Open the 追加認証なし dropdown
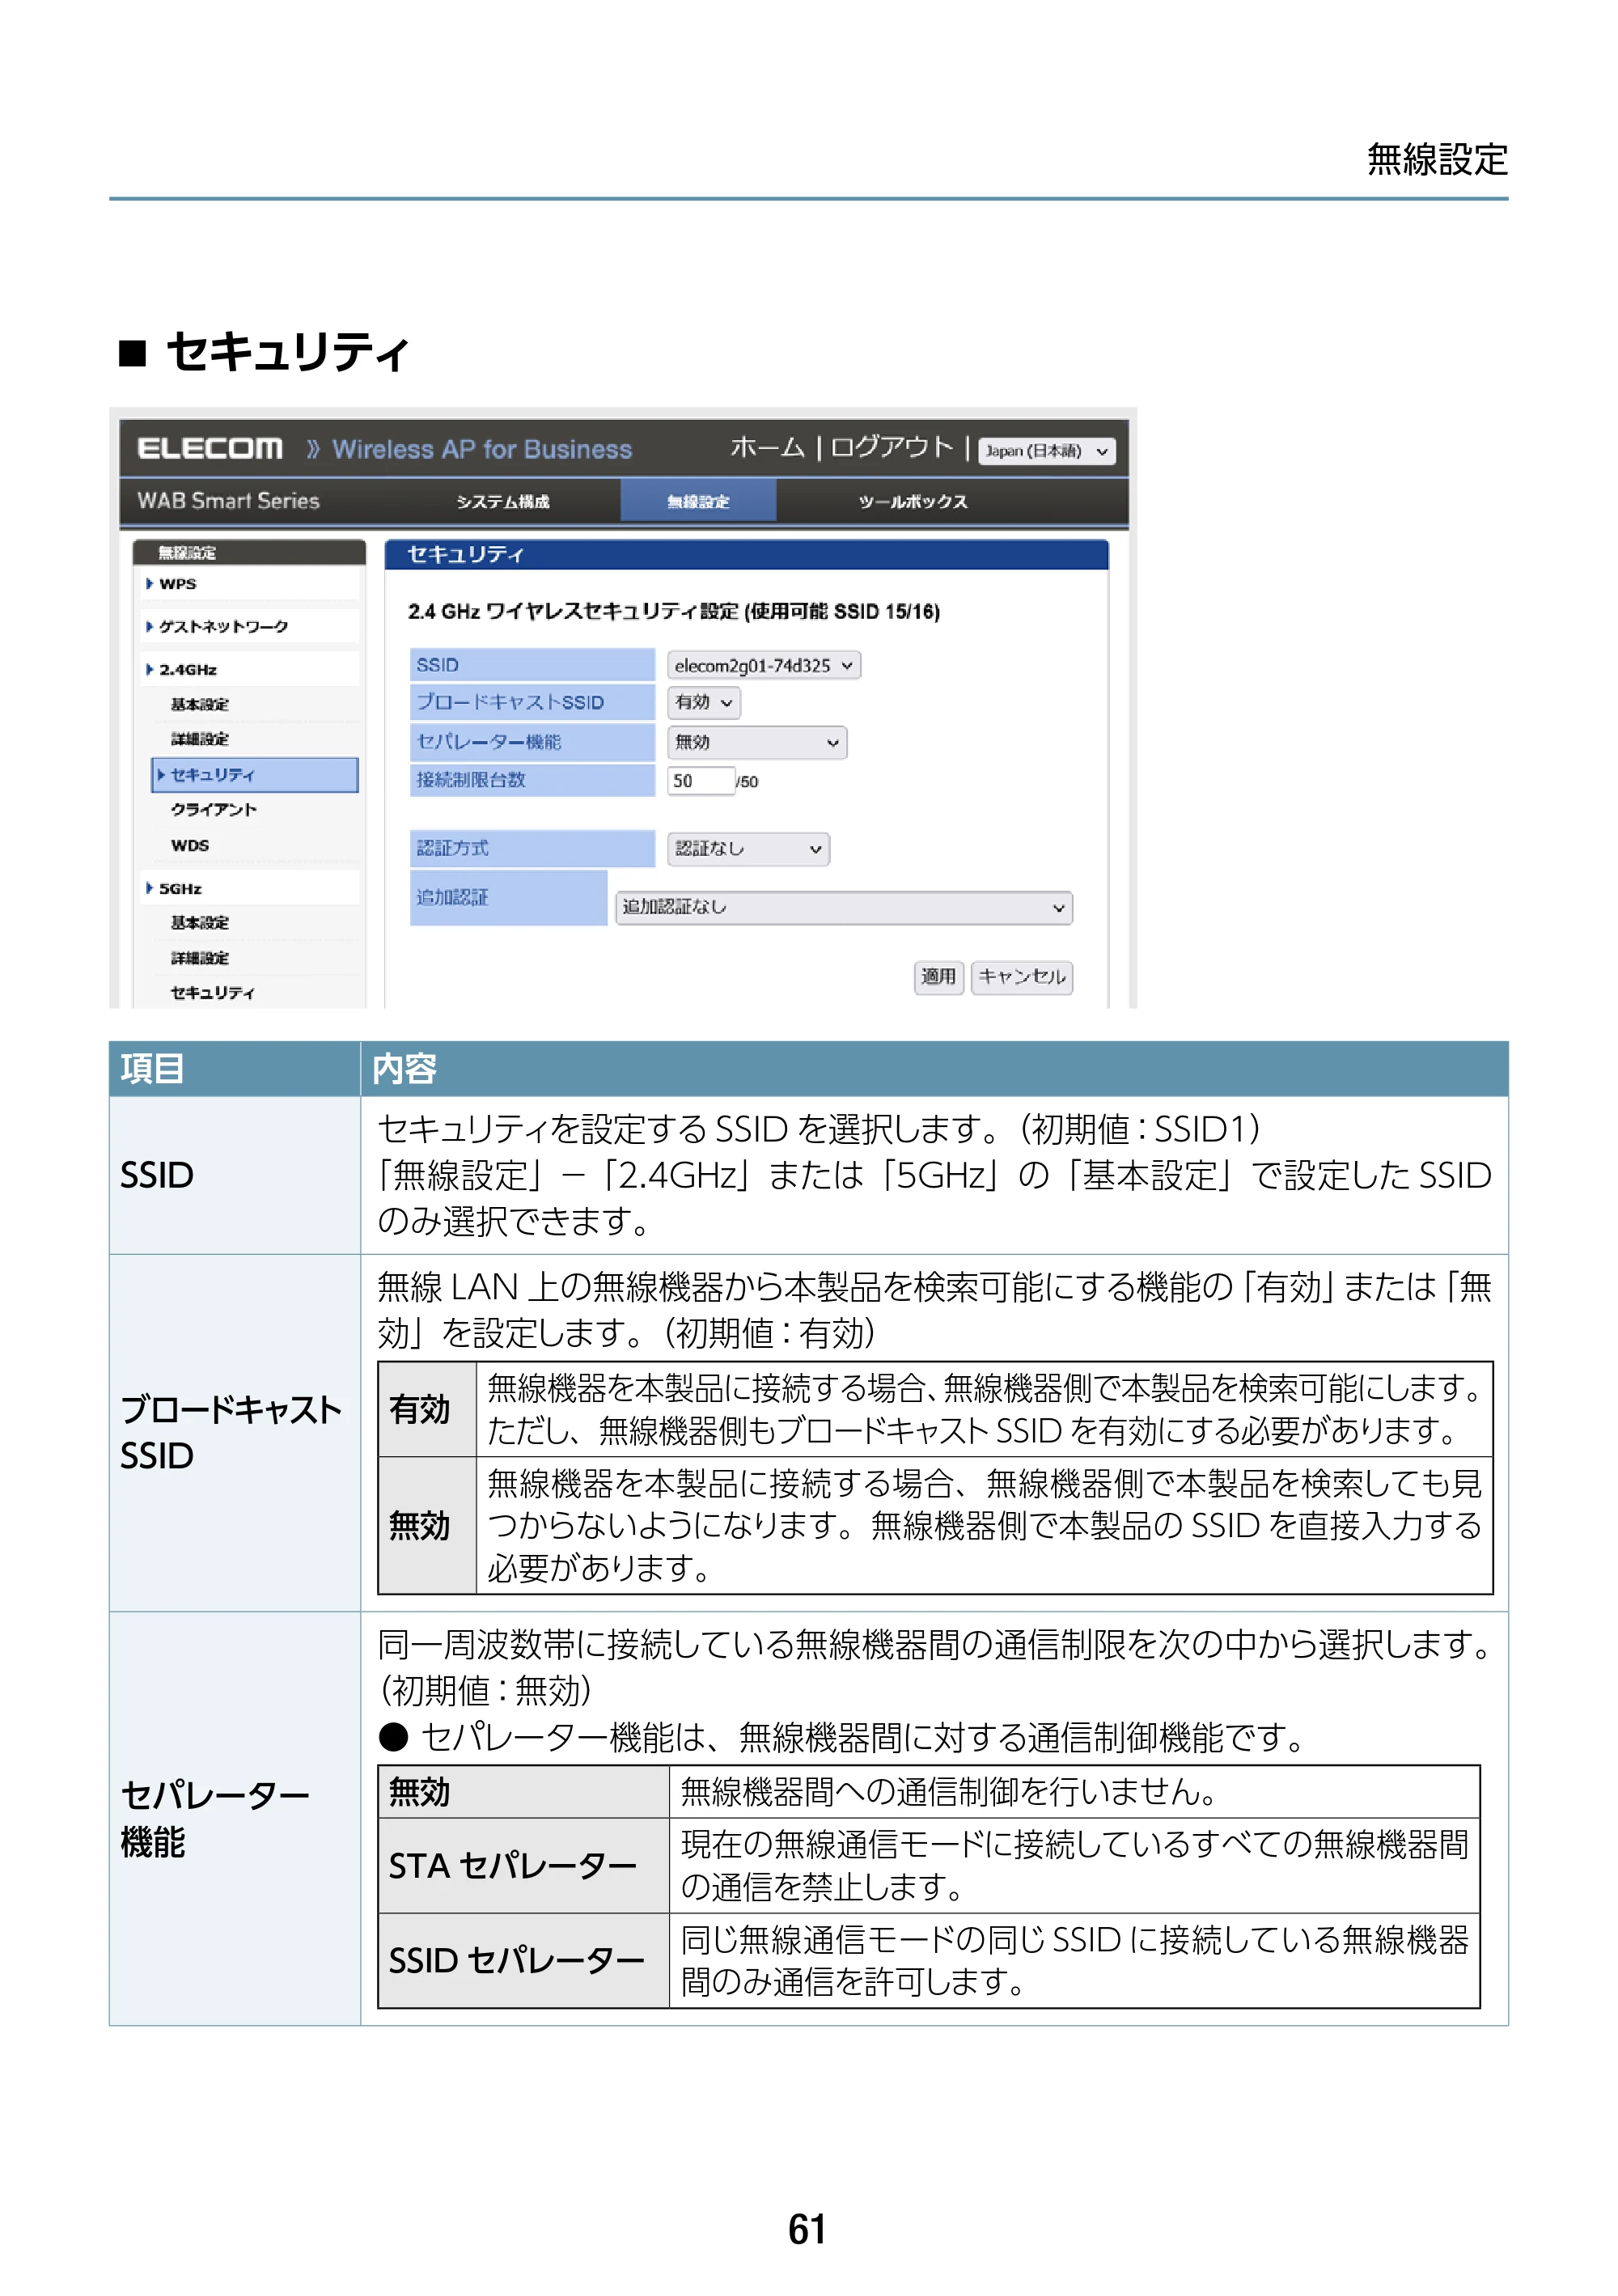The height and width of the screenshot is (2296, 1618). coord(843,907)
